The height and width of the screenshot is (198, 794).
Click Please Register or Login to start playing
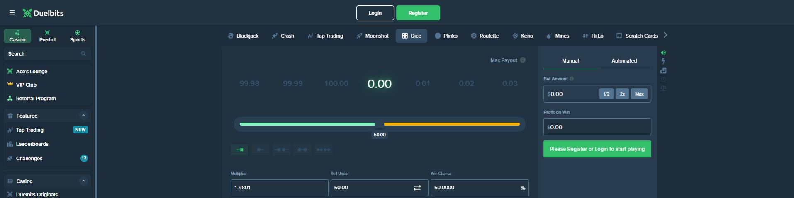[597, 149]
